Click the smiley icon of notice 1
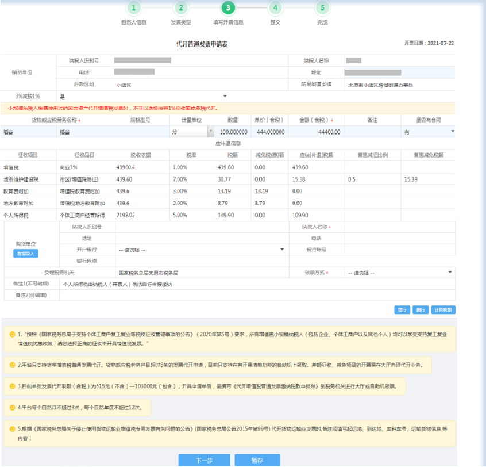Screen dimensions: 486x467 click(13, 335)
